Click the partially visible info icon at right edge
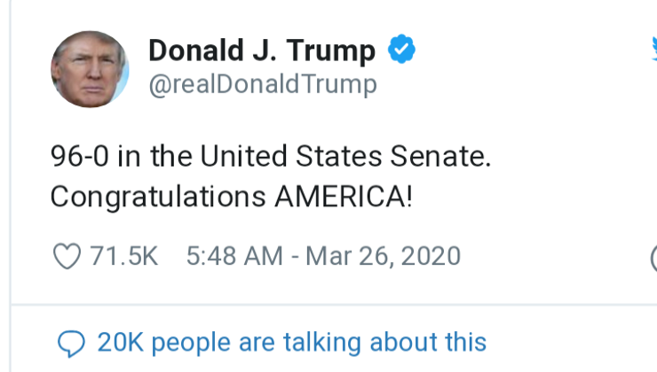Screen dimensions: 657x372 click(x=653, y=258)
